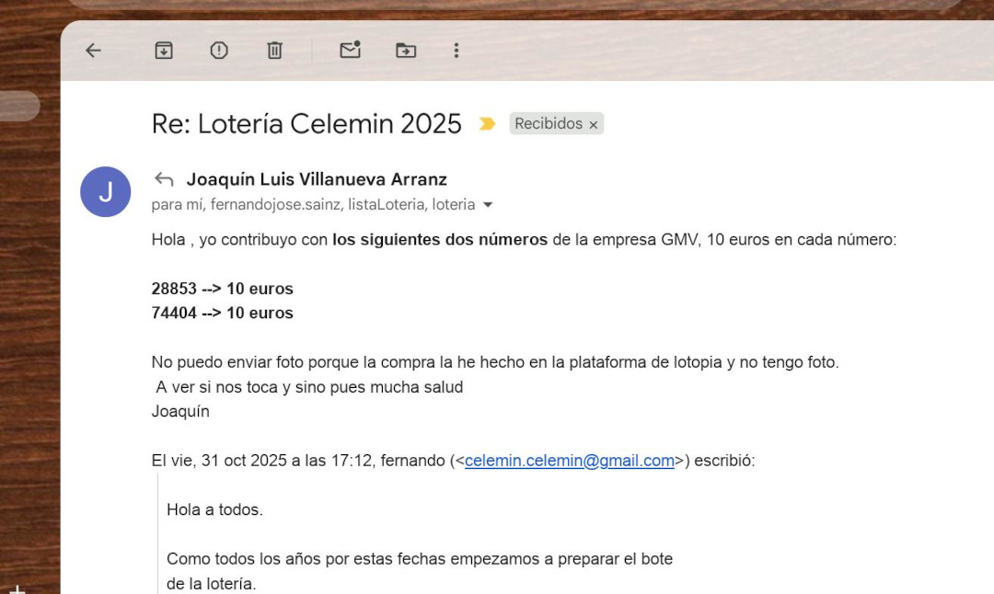Open sender Joaquín Luis Villanueva Arranz's name
994x594 pixels.
317,179
